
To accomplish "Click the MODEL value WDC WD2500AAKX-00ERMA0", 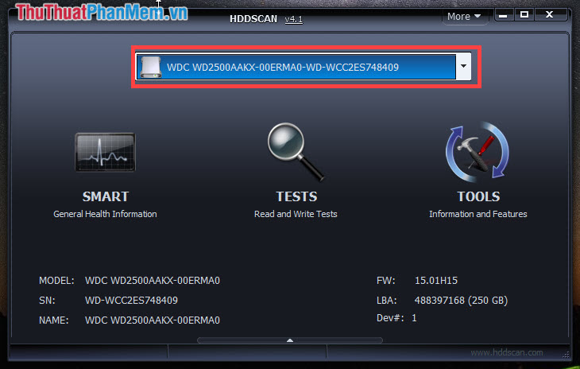I will pos(153,281).
